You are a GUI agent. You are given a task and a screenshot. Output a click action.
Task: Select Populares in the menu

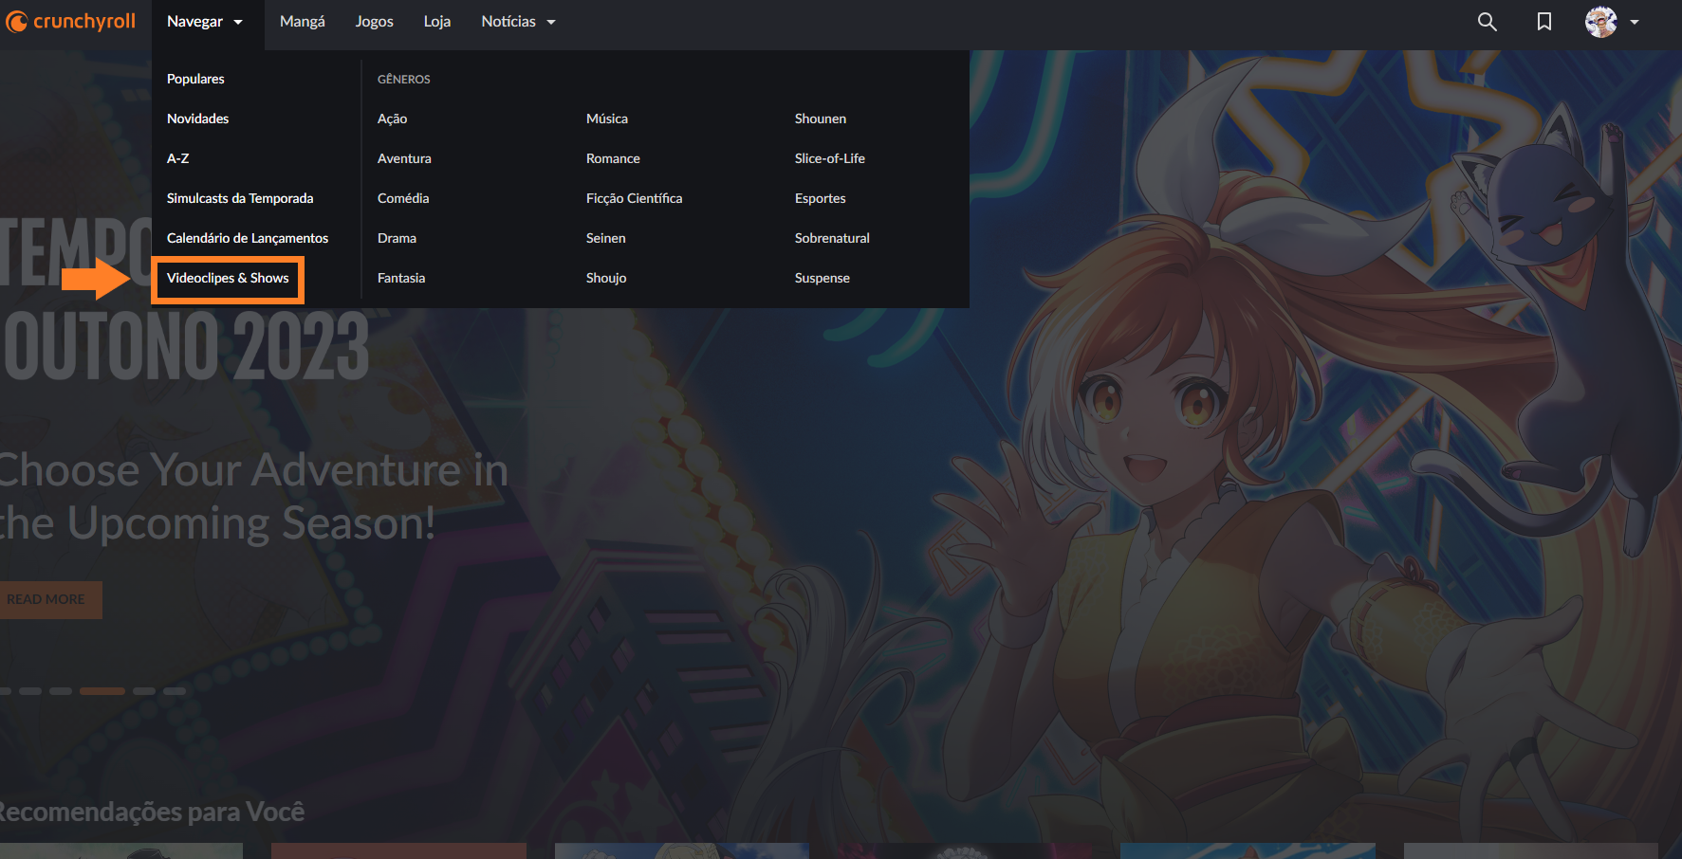click(195, 79)
